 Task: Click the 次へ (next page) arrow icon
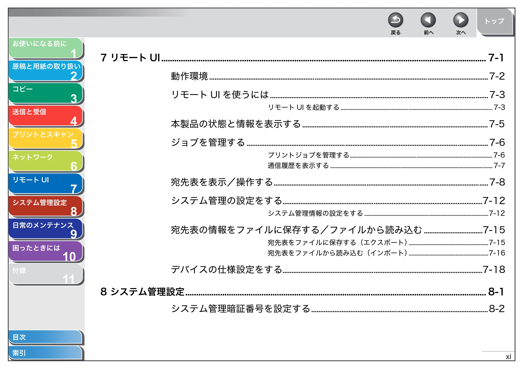pos(461,20)
